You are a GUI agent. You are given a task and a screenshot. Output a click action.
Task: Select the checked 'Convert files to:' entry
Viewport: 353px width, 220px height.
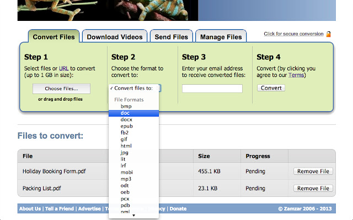click(134, 88)
